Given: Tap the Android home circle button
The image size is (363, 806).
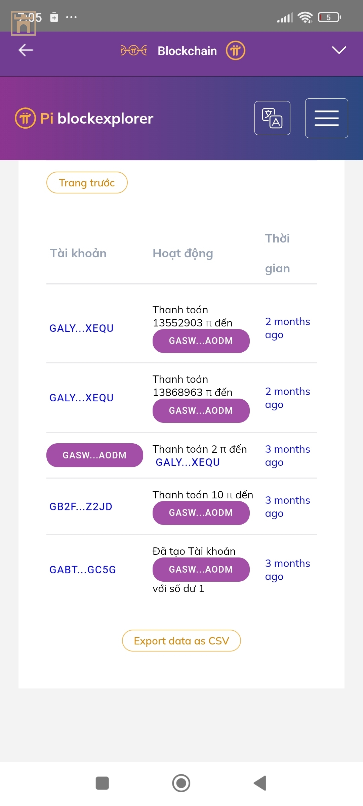Looking at the screenshot, I should [181, 783].
